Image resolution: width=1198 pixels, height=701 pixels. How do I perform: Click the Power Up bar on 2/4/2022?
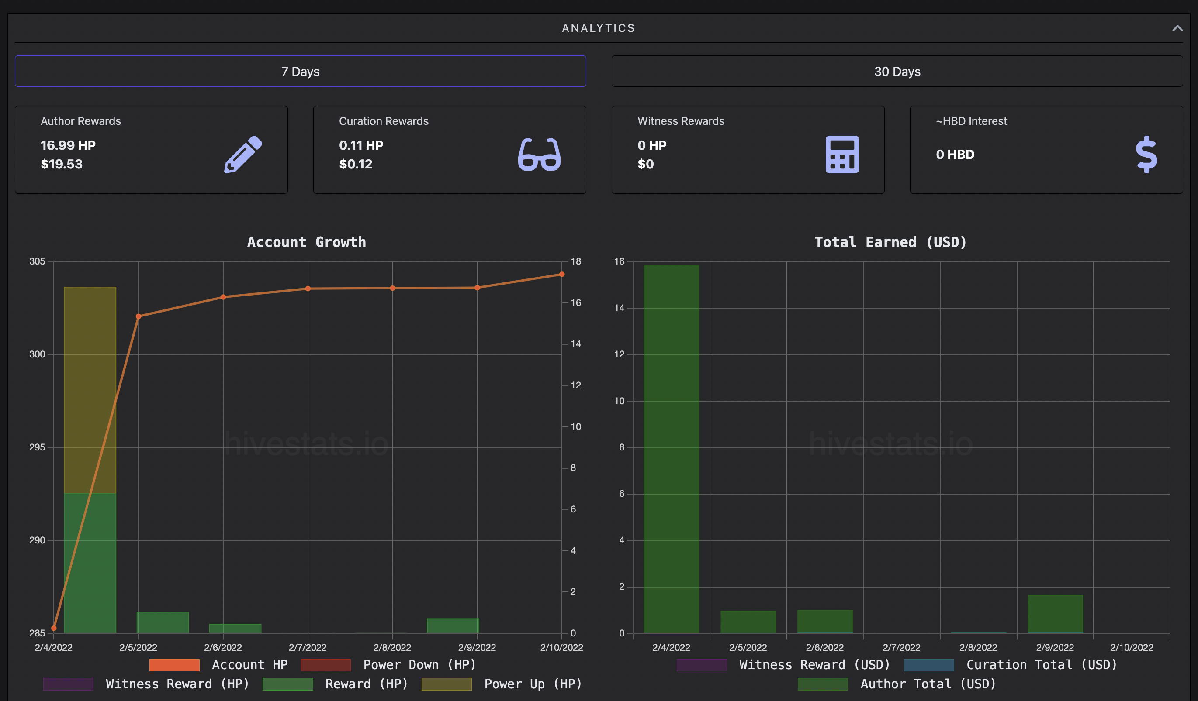[x=90, y=389]
